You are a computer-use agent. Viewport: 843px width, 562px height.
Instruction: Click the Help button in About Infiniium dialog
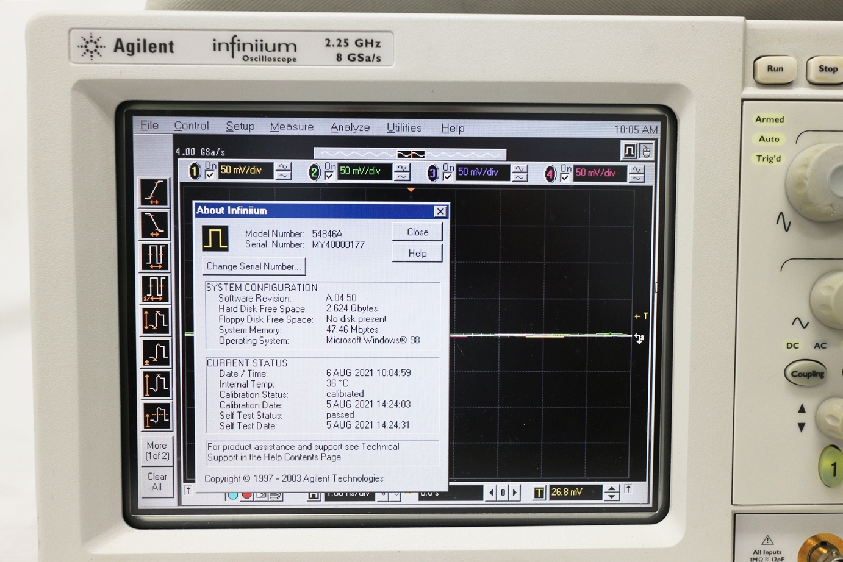(417, 254)
